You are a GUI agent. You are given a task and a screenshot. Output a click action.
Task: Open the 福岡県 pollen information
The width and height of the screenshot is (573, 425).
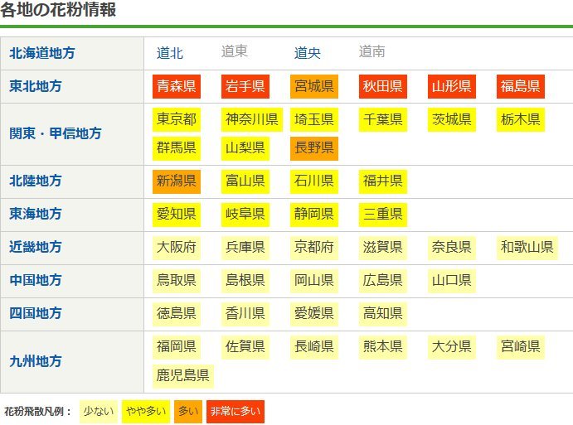click(x=176, y=346)
